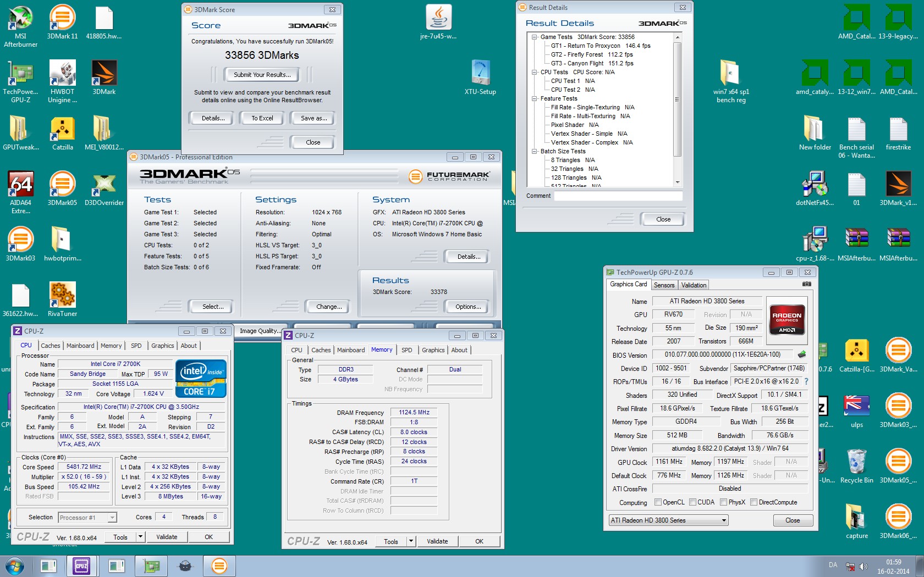Click the Change settings button
Screen dimensions: 924x577
[328, 307]
